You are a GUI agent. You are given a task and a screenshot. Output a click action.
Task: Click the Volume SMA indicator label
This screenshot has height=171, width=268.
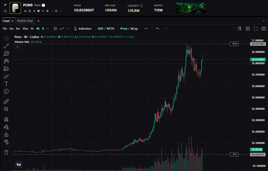coord(22,42)
